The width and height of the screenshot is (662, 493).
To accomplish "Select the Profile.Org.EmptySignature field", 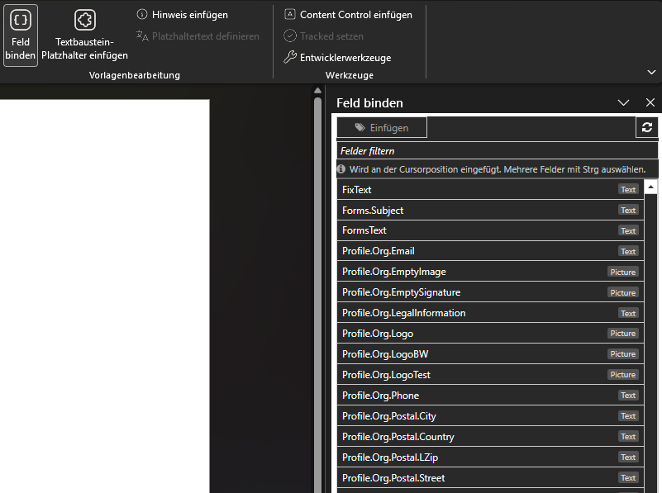I will coord(490,292).
